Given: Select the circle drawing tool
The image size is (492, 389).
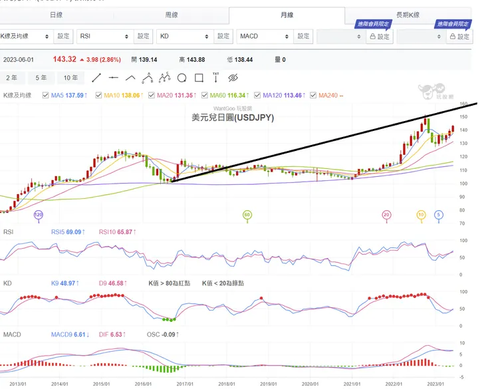Looking at the screenshot, I should pos(182,78).
